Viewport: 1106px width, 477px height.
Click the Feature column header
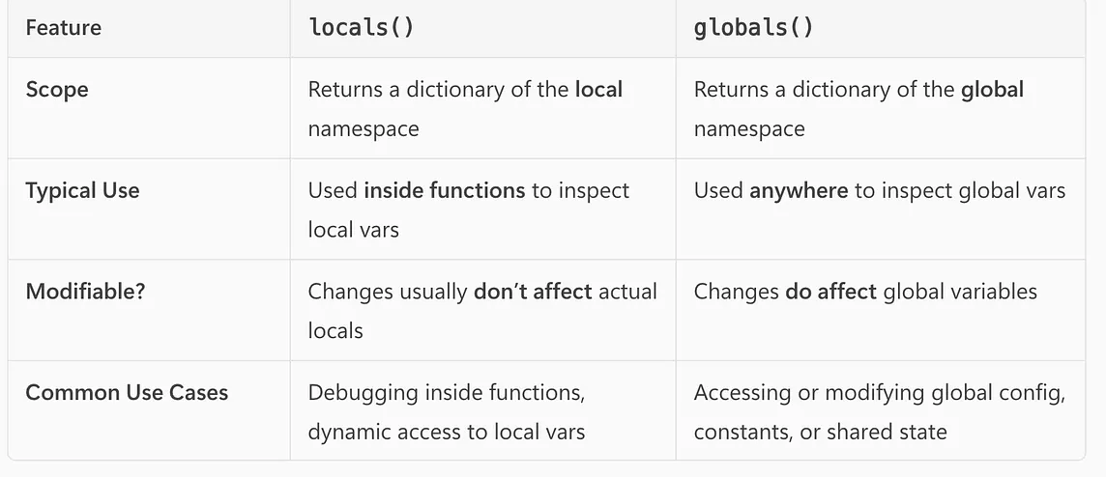(x=64, y=28)
